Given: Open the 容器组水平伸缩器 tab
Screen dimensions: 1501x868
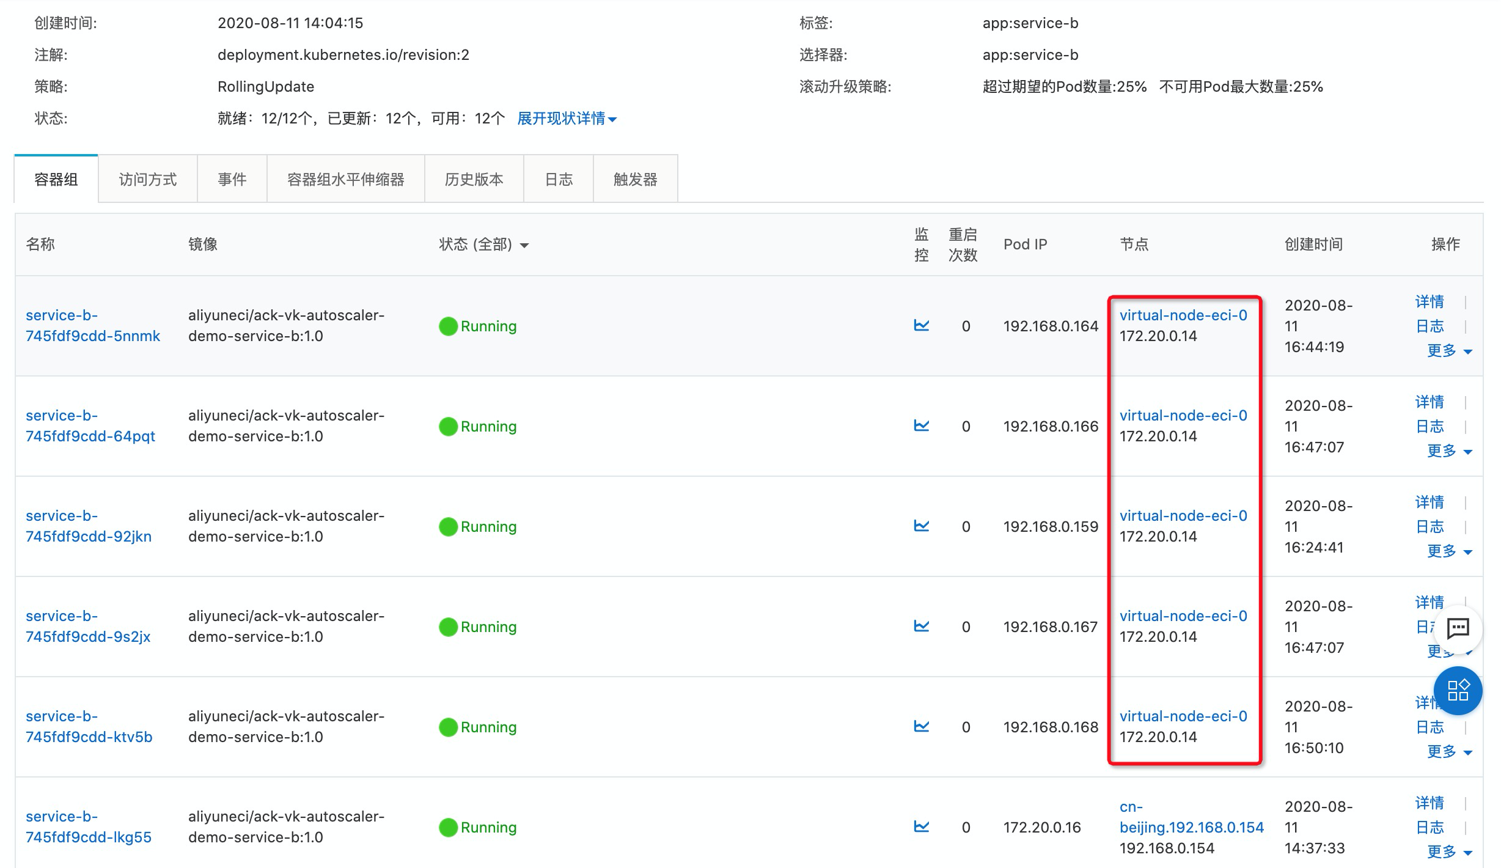Looking at the screenshot, I should (346, 179).
